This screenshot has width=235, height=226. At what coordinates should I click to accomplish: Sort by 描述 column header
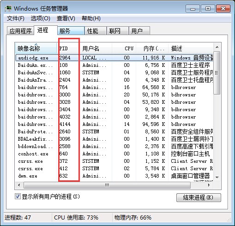pos(191,48)
